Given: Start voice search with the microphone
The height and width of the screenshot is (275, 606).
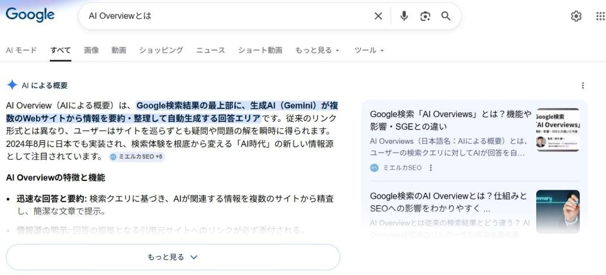Looking at the screenshot, I should (x=404, y=16).
